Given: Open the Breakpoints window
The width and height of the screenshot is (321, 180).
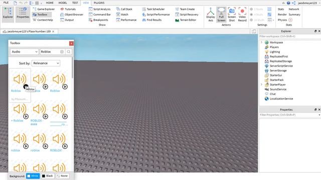Looking at the screenshot, I should click(x=98, y=20).
